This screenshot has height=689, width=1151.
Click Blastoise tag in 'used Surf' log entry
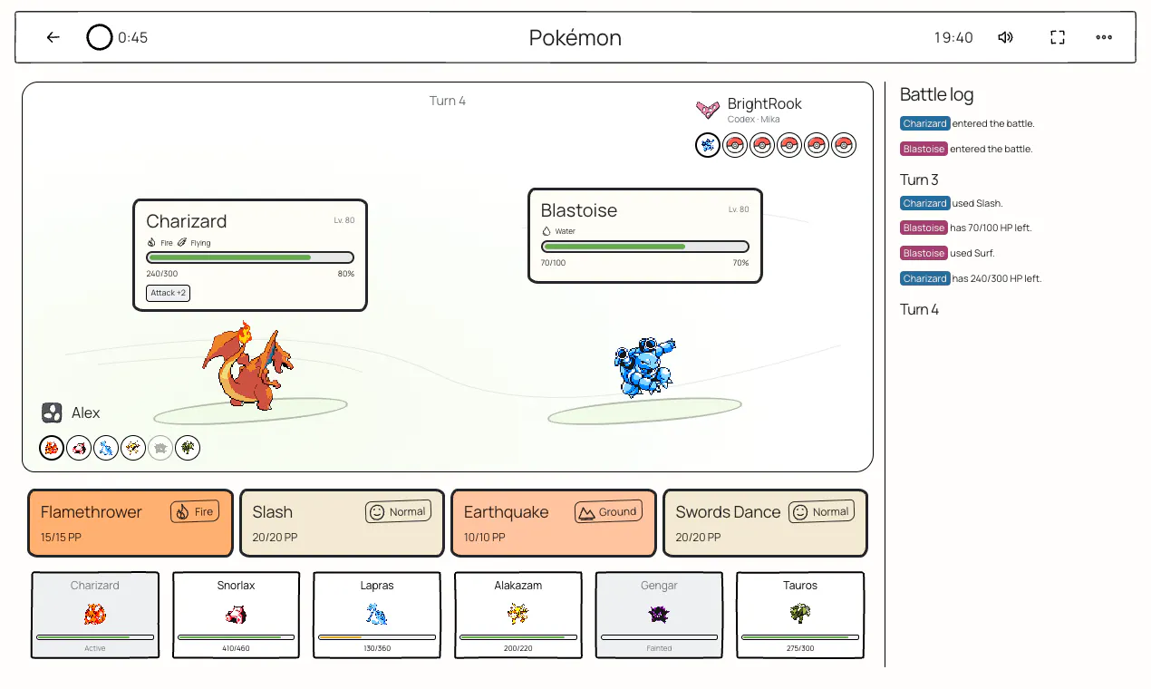point(924,253)
